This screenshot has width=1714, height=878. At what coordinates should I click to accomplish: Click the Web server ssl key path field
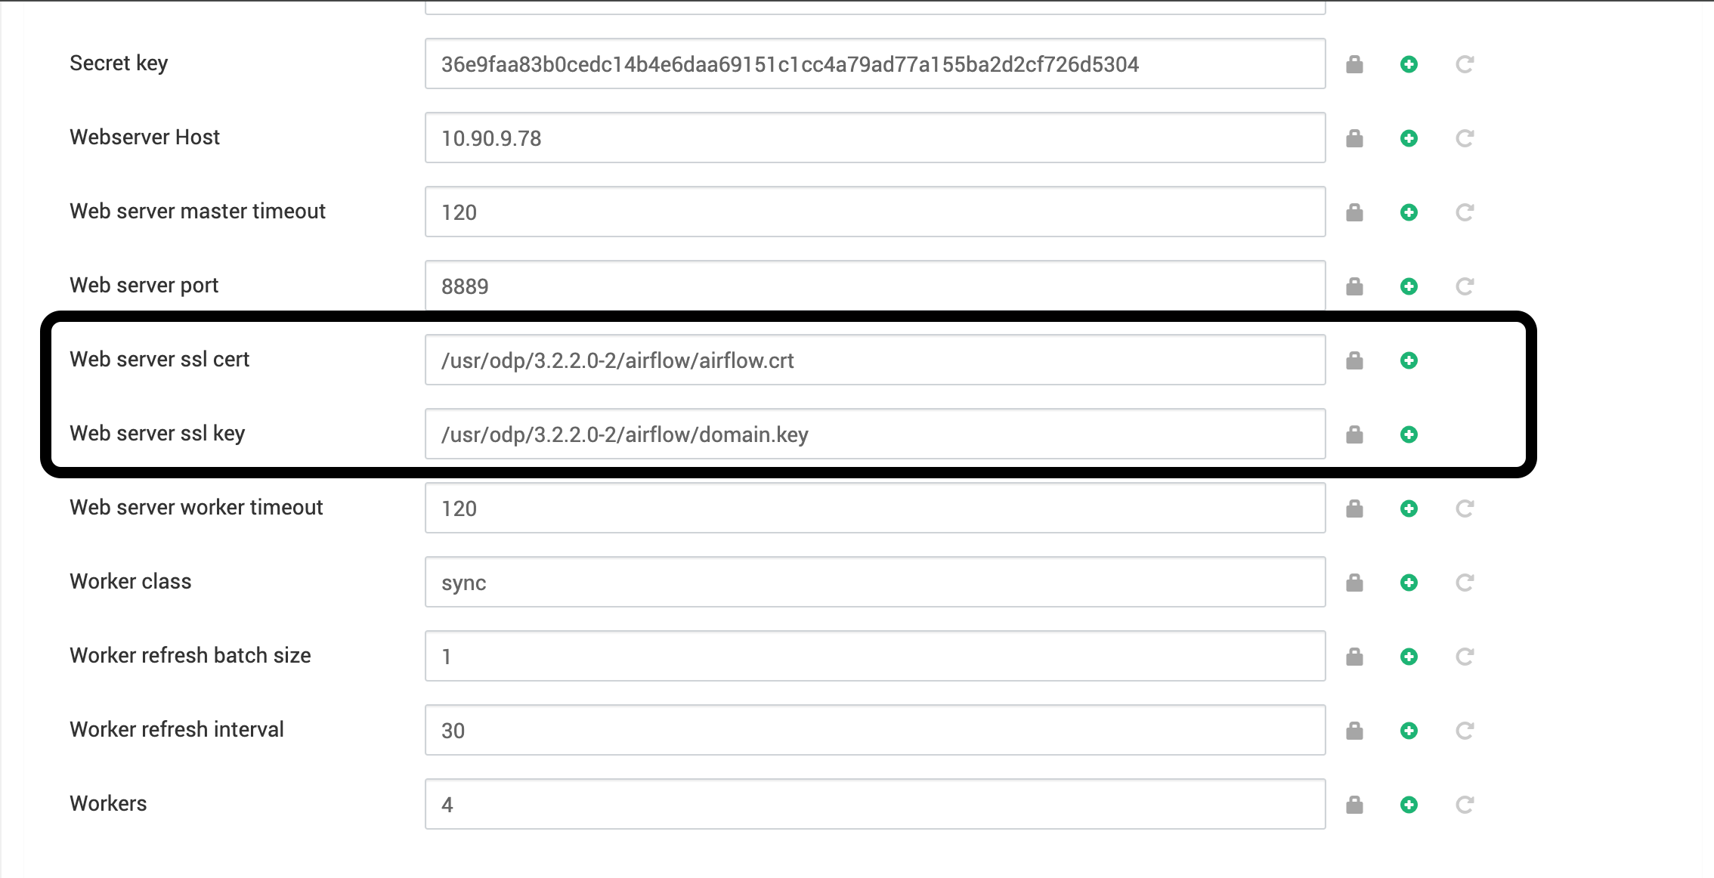point(875,434)
